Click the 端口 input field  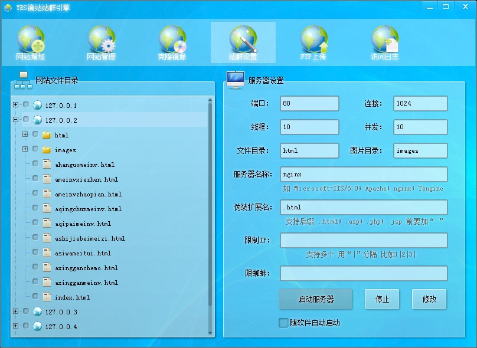309,103
